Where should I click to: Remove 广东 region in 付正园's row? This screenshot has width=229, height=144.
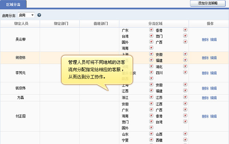pyautogui.click(x=151, y=109)
